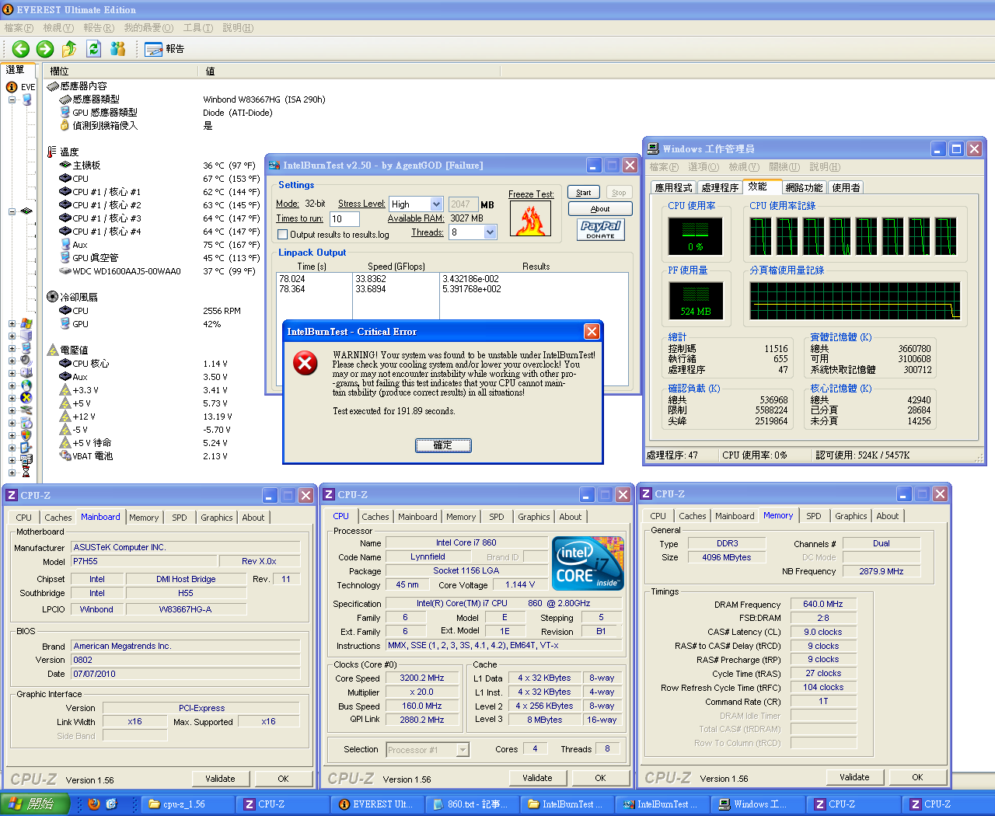The image size is (995, 816).
Task: Open EVEREST 檔案(F) menu
Action: pyautogui.click(x=19, y=28)
